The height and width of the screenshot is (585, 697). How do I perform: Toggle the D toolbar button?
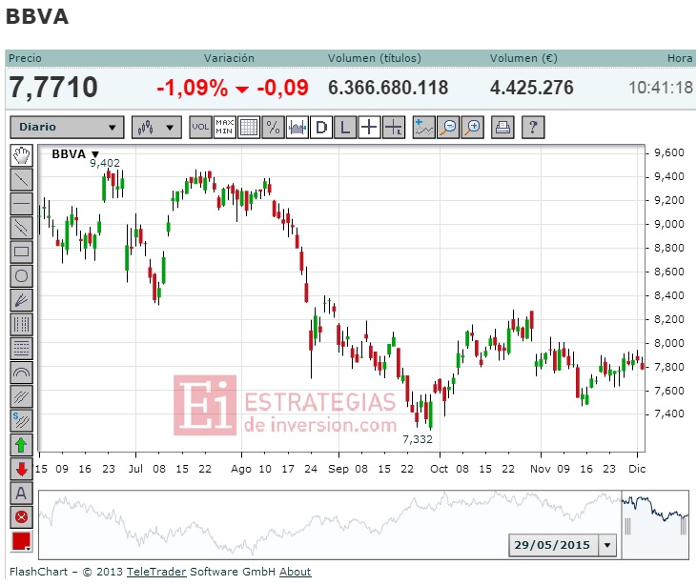coord(321,128)
